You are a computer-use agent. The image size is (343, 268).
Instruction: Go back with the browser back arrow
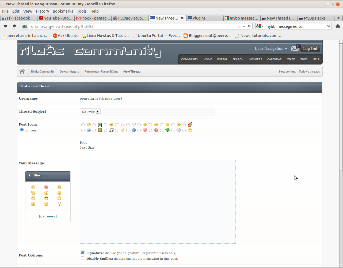[5, 26]
